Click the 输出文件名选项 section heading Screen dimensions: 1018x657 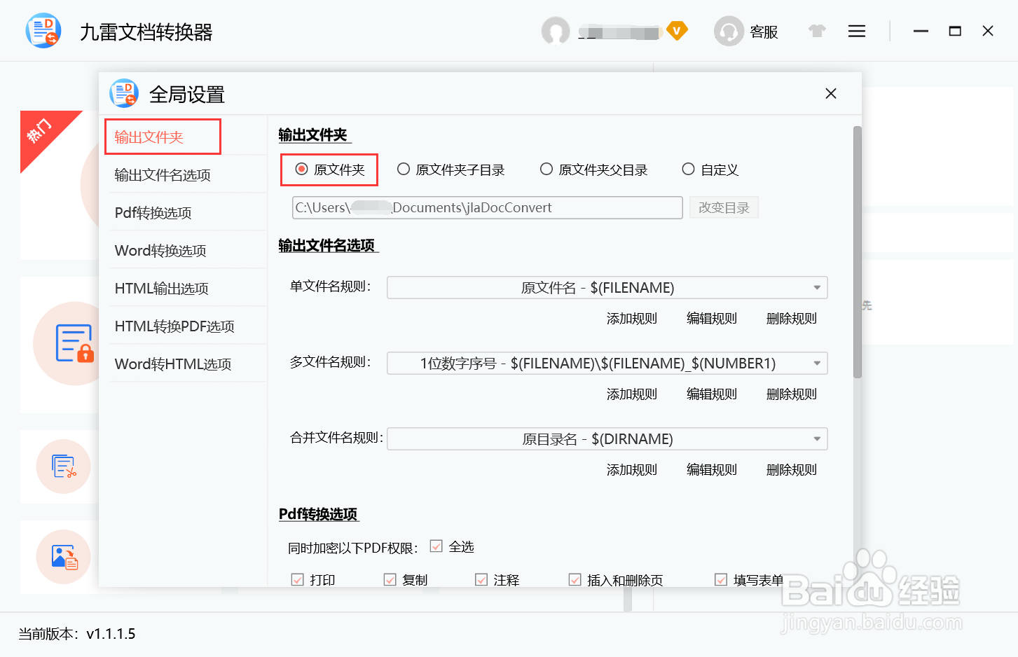327,246
